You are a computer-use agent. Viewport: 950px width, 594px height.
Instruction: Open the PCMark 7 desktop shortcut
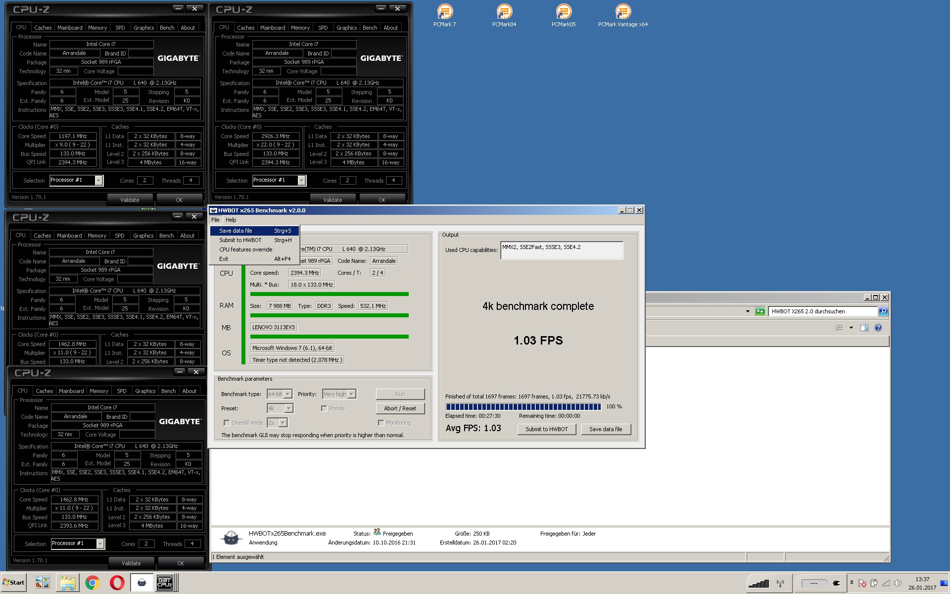point(444,15)
